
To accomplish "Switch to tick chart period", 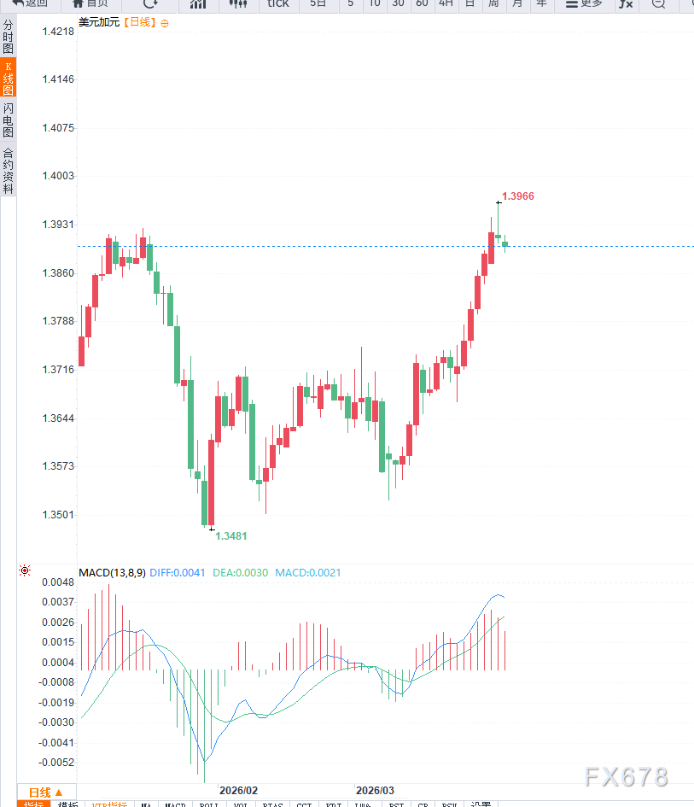I will (x=277, y=3).
